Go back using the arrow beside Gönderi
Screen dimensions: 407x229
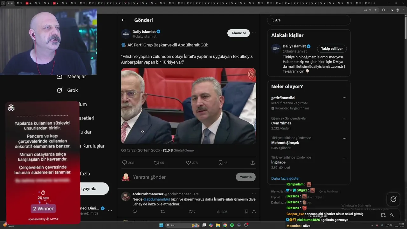point(123,20)
